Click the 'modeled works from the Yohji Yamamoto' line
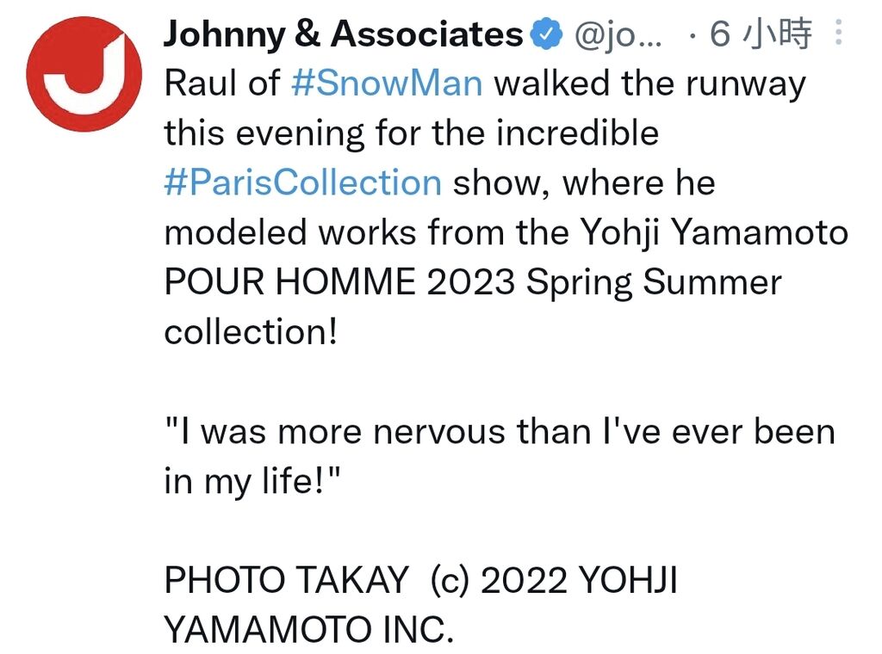Viewport: 882px width, 654px height. point(506,232)
